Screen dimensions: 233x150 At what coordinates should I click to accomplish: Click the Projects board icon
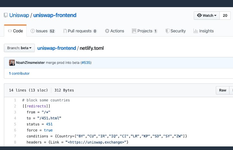point(134,31)
